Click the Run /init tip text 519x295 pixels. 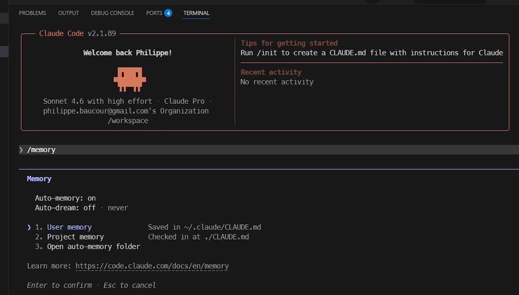click(372, 52)
